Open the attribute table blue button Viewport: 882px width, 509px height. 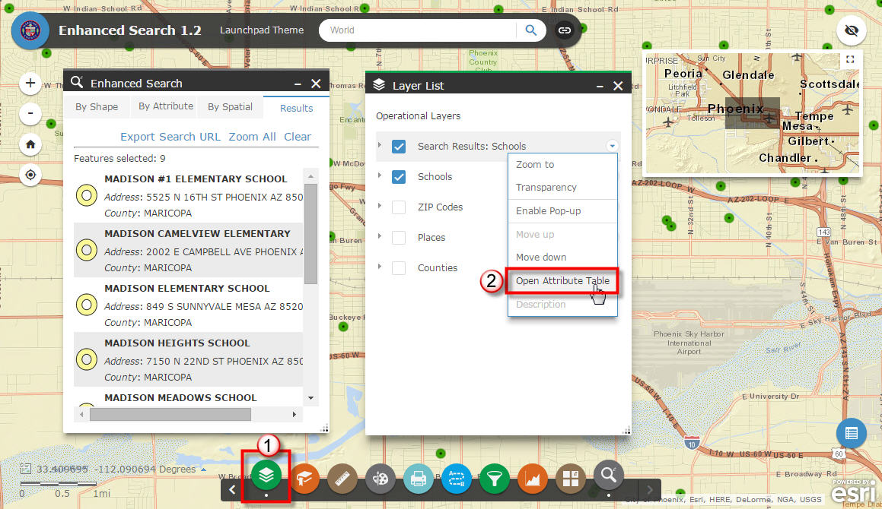pyautogui.click(x=851, y=433)
